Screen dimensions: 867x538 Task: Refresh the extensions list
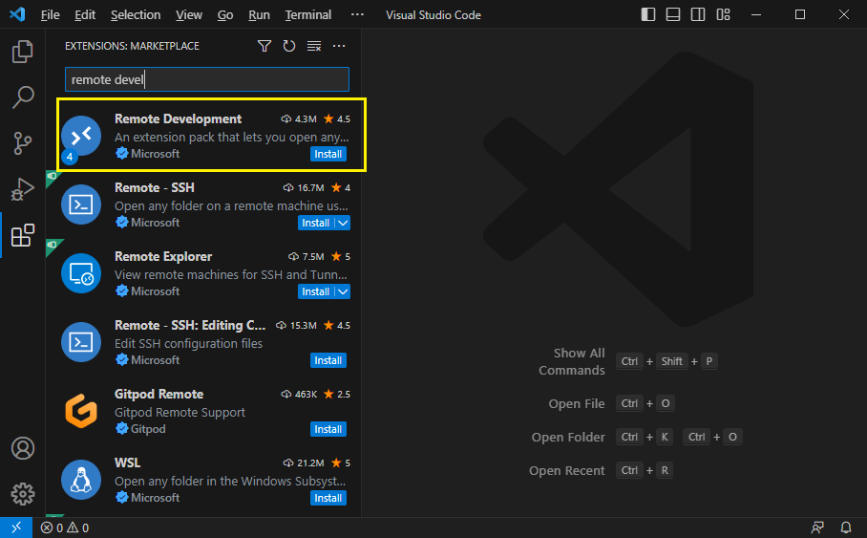pos(289,46)
